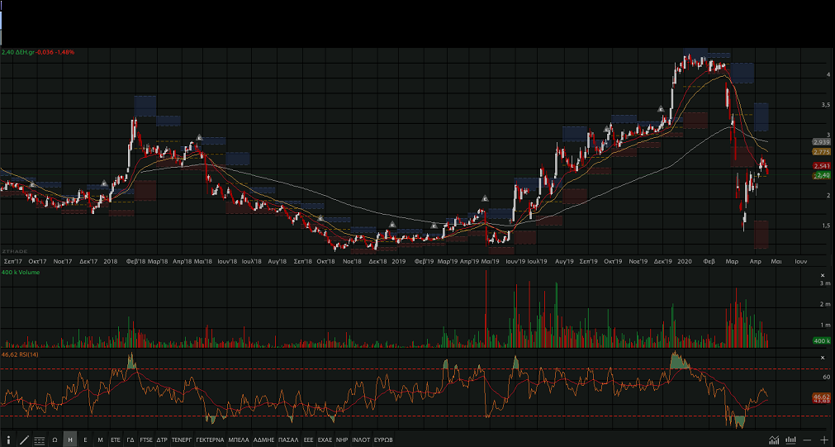Load the ΜΠΕΛΑ symbol chart
835x447 pixels.
click(239, 440)
